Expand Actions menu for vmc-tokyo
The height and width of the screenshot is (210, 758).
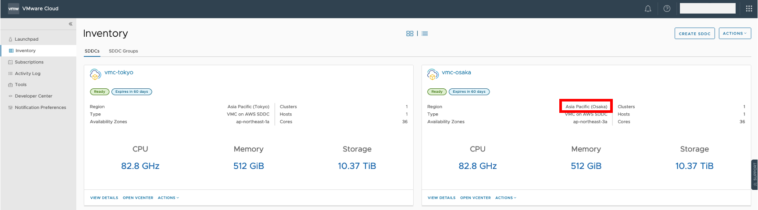coord(168,198)
